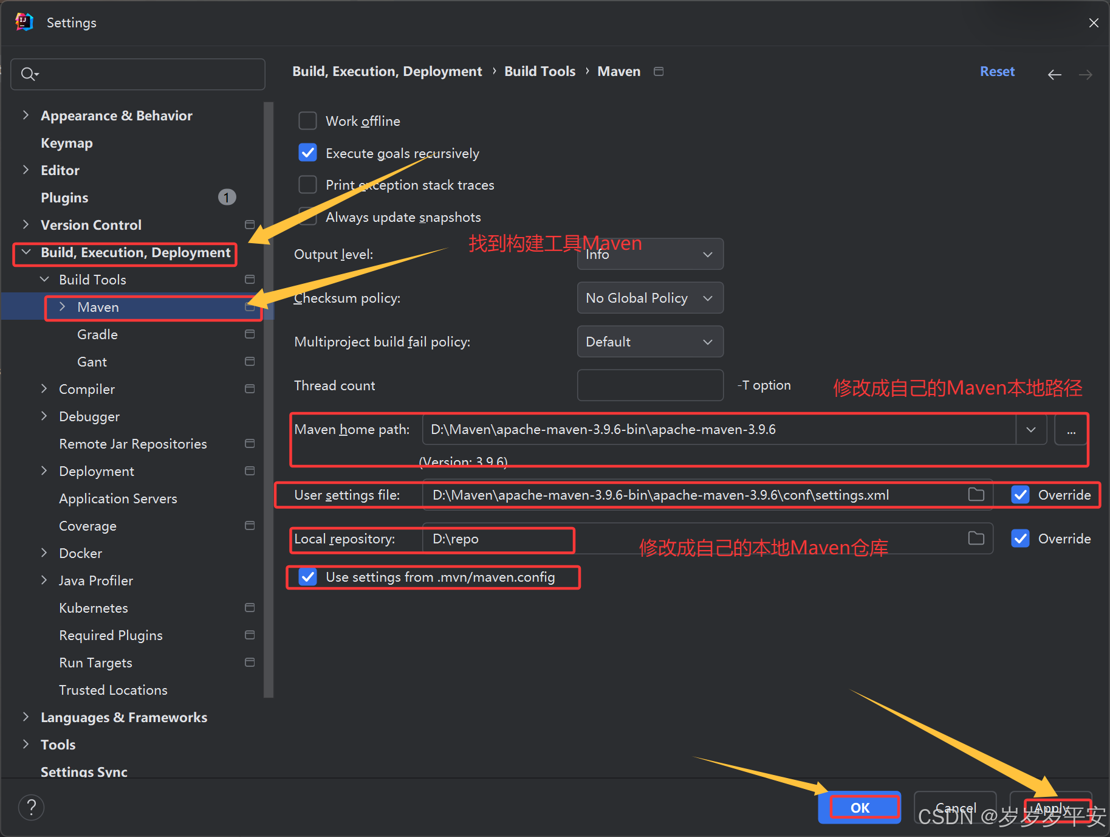The image size is (1110, 837).
Task: Expand the Appearance & Behavior section
Action: tap(26, 115)
